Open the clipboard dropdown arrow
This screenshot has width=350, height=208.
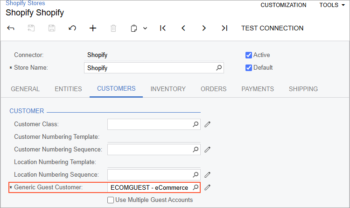[x=145, y=29]
